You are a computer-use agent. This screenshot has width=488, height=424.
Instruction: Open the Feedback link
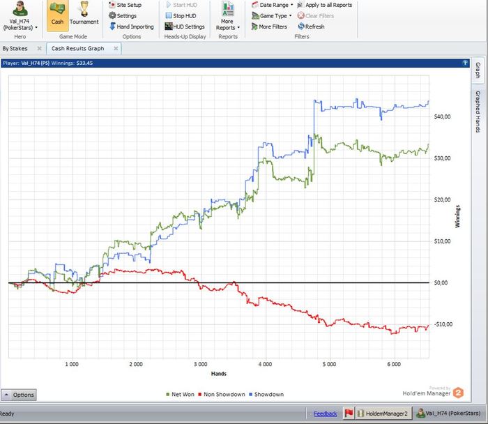coord(326,414)
